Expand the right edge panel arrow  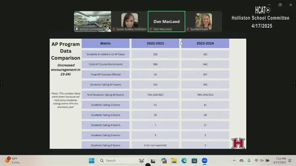point(295,83)
